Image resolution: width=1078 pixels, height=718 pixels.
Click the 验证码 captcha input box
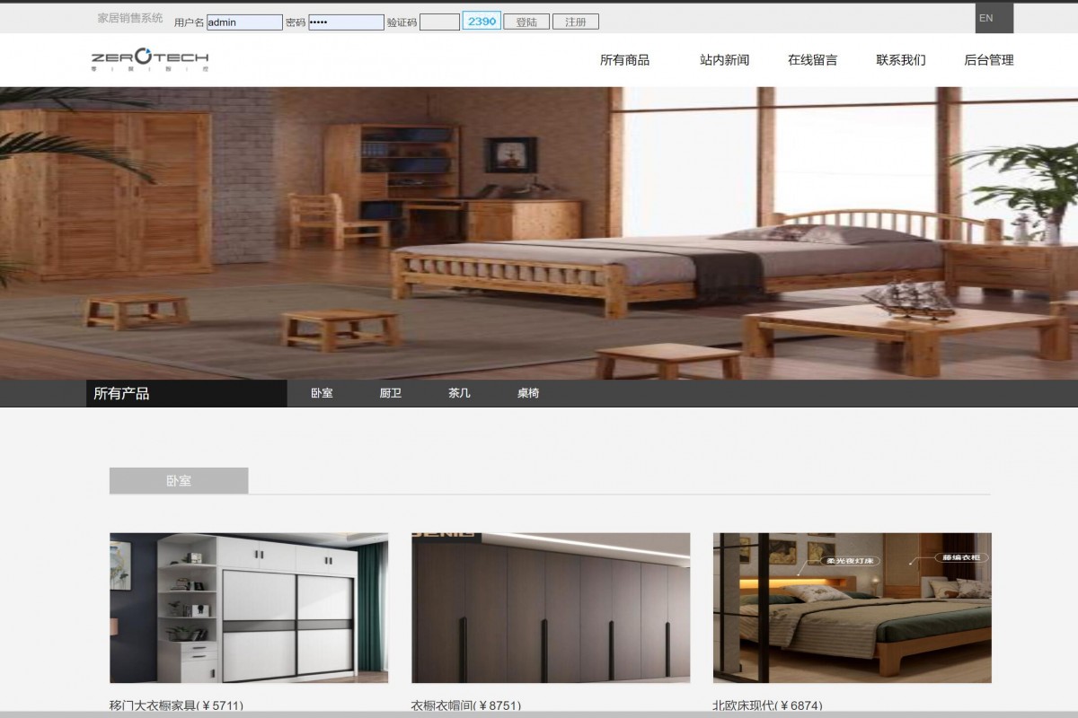[x=439, y=22]
